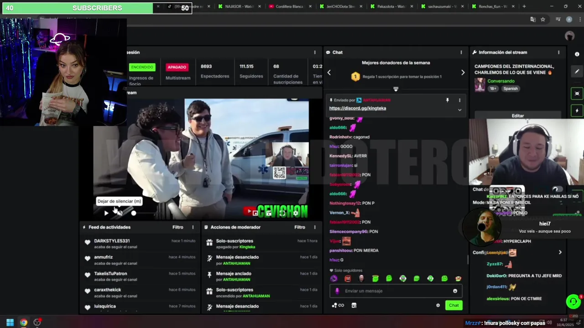Open Información del stream options menu

pos(558,52)
